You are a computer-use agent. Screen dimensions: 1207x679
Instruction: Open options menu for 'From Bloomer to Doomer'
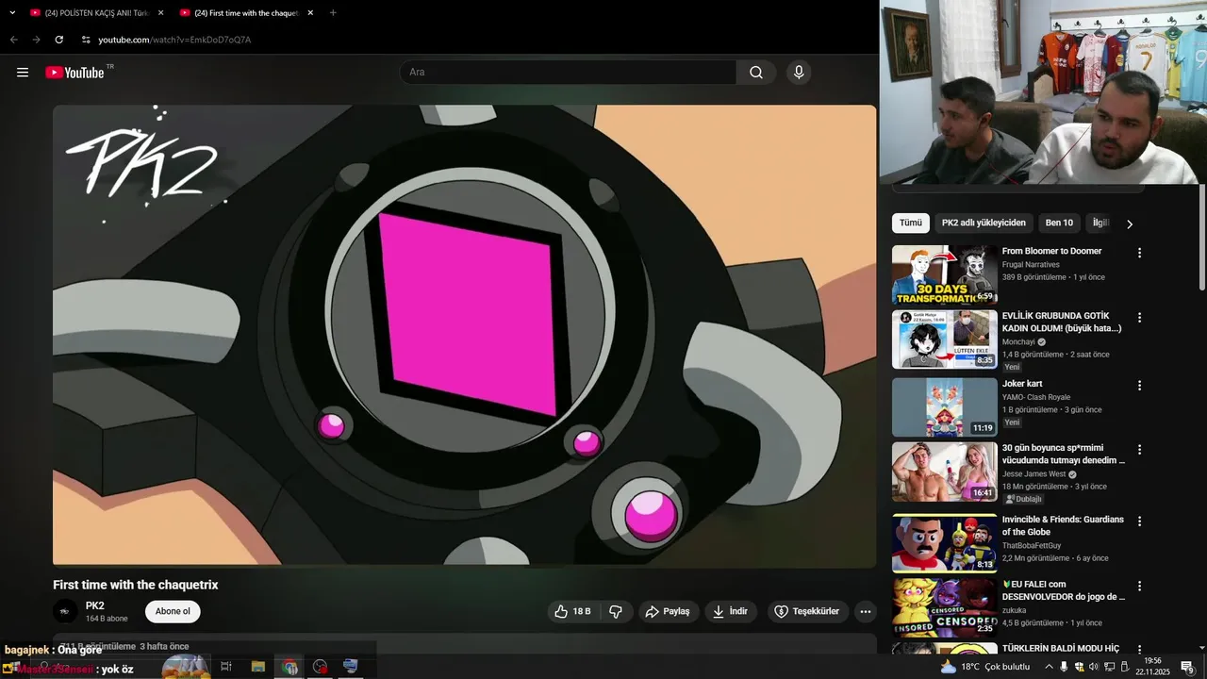pyautogui.click(x=1139, y=253)
